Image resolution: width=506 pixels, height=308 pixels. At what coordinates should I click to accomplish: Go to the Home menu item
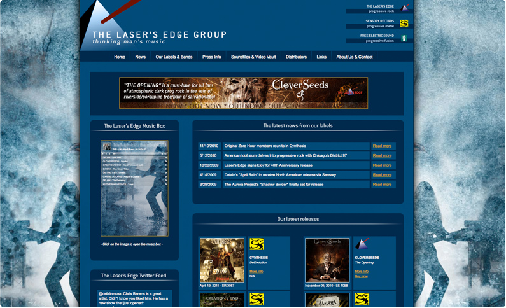tap(120, 57)
